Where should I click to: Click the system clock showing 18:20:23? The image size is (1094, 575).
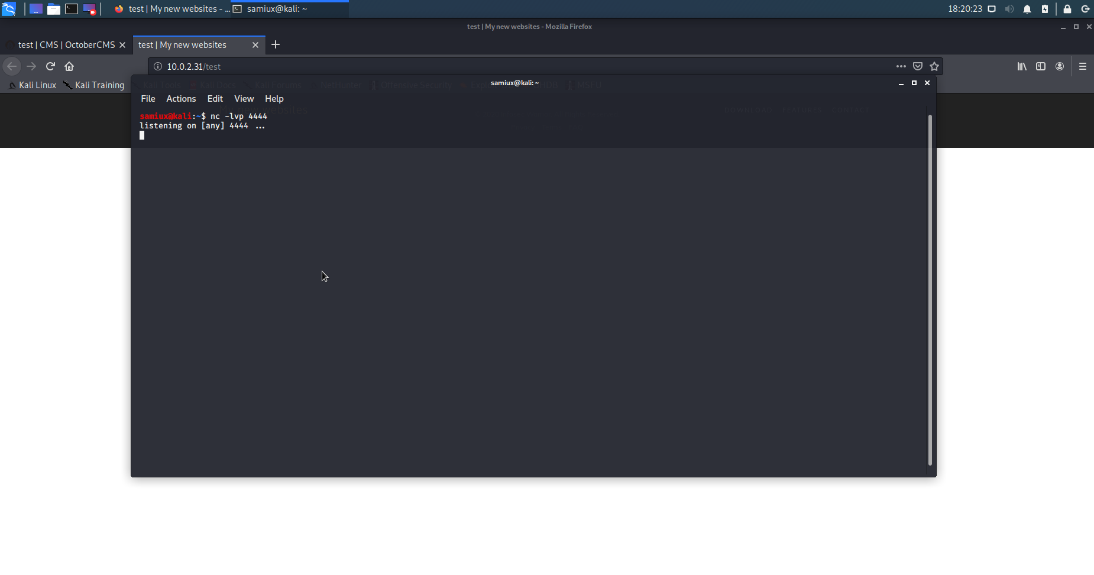(x=965, y=9)
